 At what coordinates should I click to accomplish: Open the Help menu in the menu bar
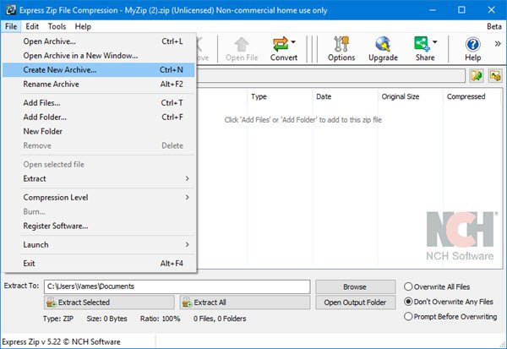coord(83,26)
